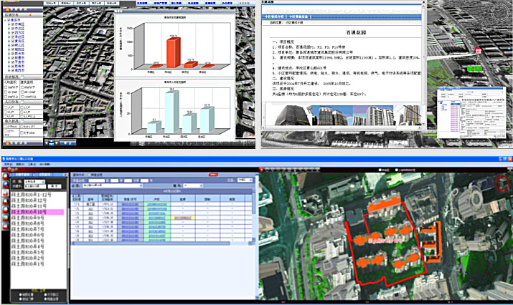Select the highlighted 810弄10号 address row
The image size is (513, 305).
[37, 212]
